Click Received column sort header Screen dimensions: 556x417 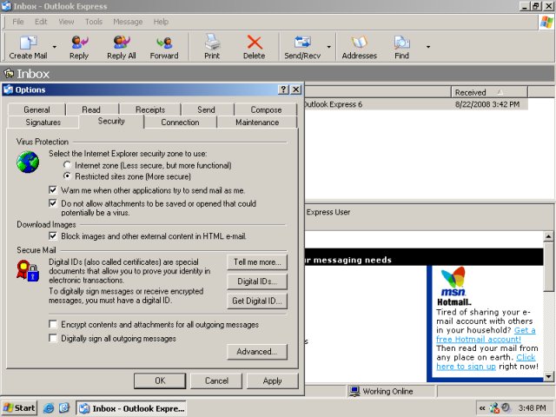(x=489, y=92)
